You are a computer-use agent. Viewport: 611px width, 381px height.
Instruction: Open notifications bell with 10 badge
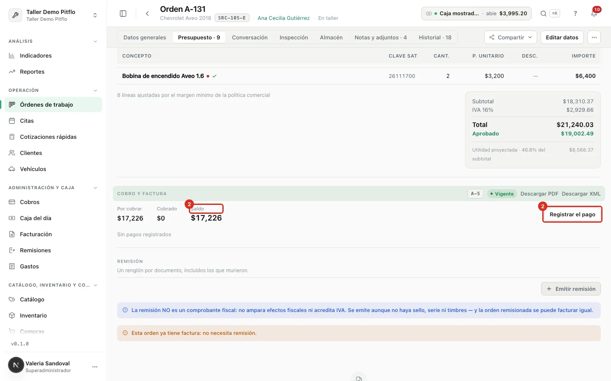(594, 14)
